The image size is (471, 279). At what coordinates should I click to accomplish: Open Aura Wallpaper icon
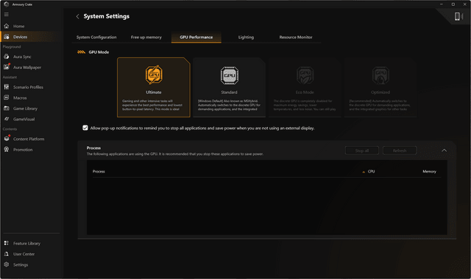click(7, 67)
